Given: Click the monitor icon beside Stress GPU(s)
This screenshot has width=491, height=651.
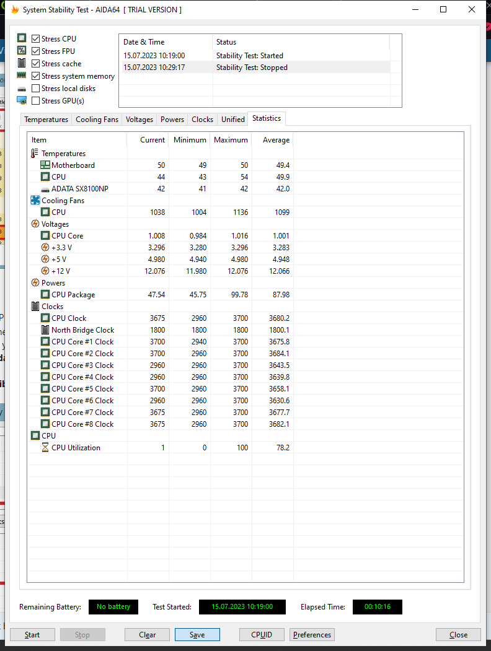Looking at the screenshot, I should pos(22,100).
